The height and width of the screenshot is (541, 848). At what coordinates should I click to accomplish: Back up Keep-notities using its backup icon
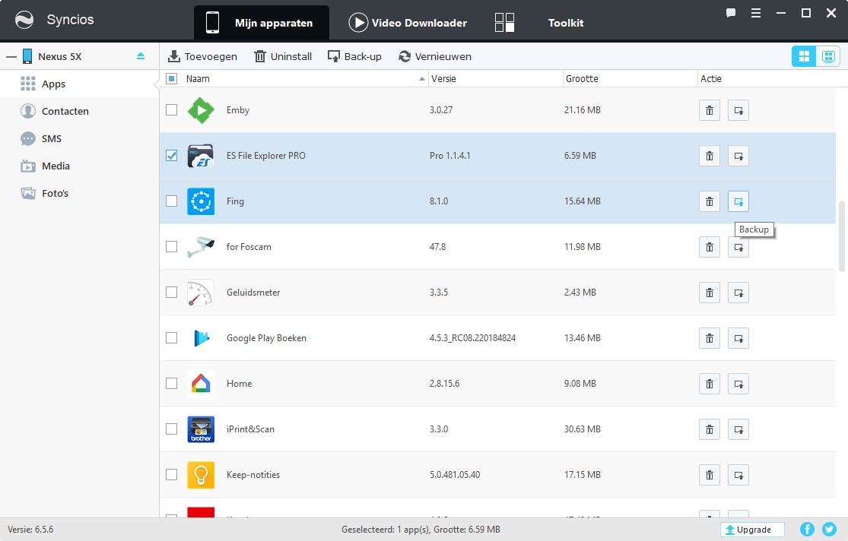coord(738,475)
